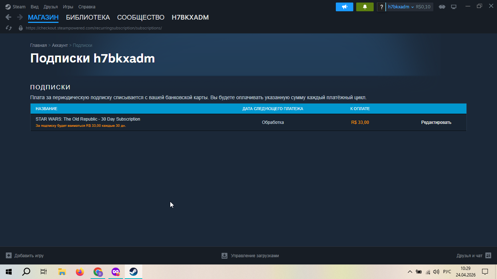This screenshot has width=497, height=279.
Task: Click the orange R$ 33,00 every 30 days note
Action: (81, 126)
